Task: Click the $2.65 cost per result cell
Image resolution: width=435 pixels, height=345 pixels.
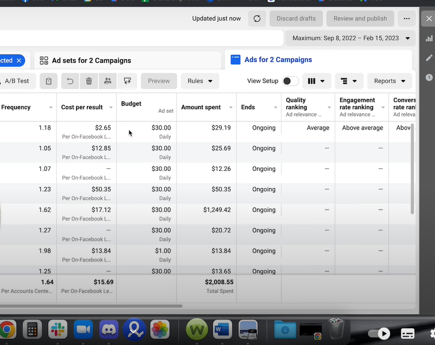Action: (103, 128)
